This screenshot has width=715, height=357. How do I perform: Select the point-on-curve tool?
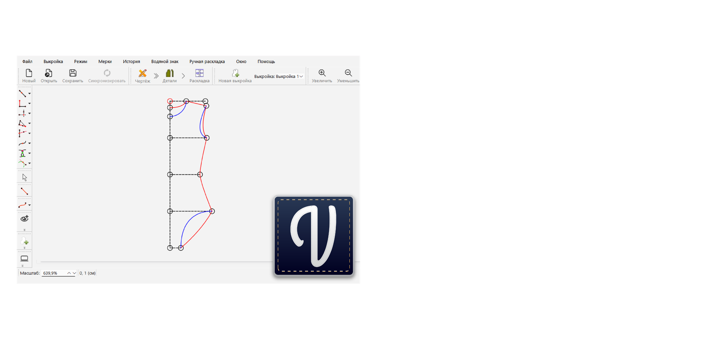pos(23,143)
